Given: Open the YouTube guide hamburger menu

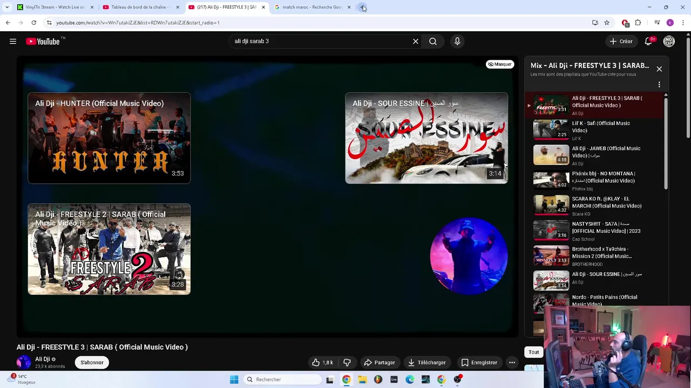Looking at the screenshot, I should [13, 41].
